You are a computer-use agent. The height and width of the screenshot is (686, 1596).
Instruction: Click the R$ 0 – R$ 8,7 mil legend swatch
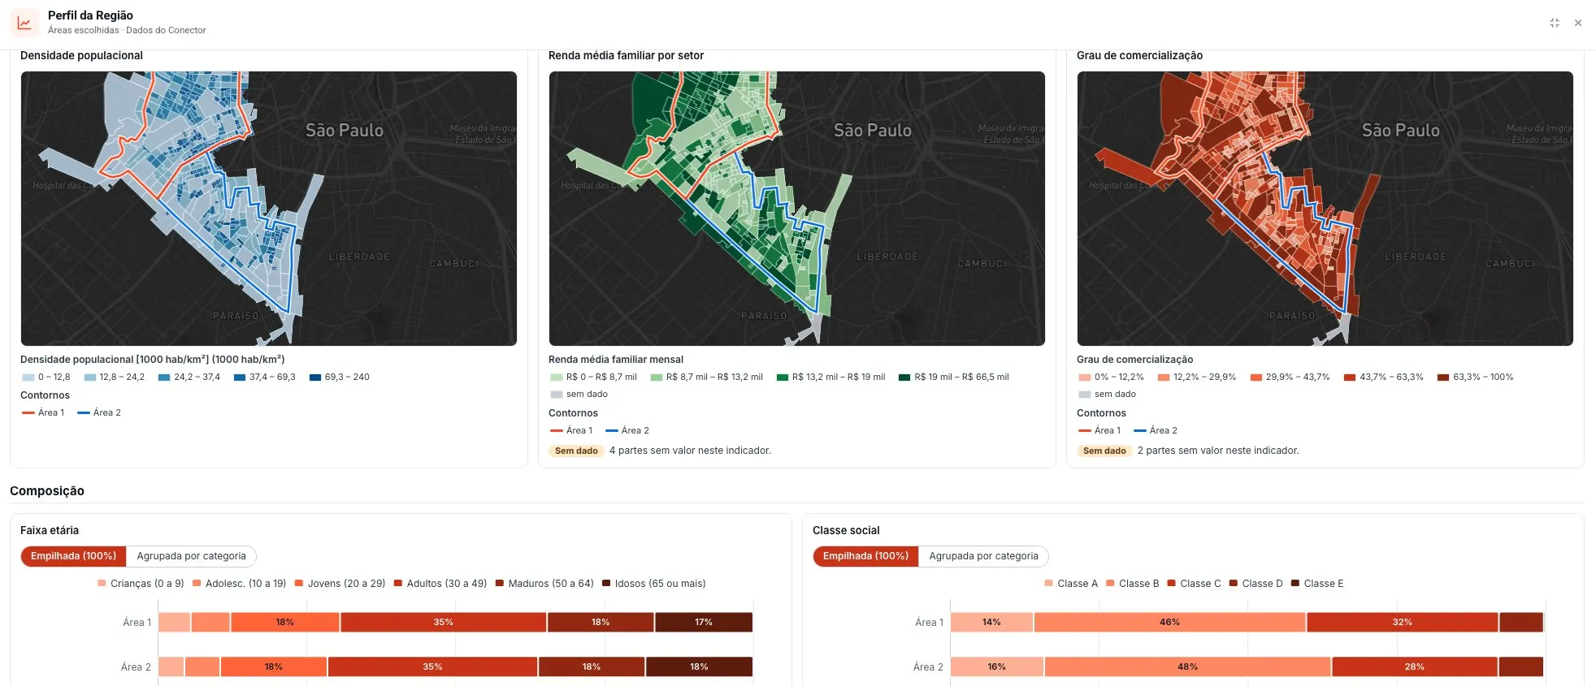pyautogui.click(x=557, y=378)
